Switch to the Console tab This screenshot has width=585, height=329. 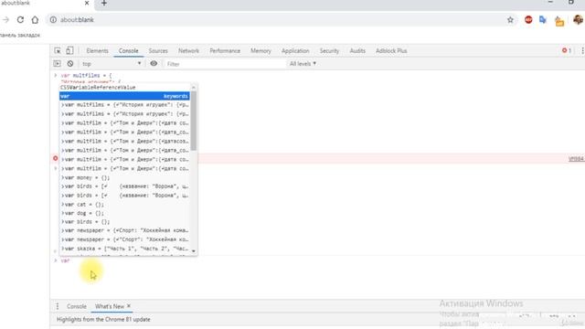[x=128, y=51]
